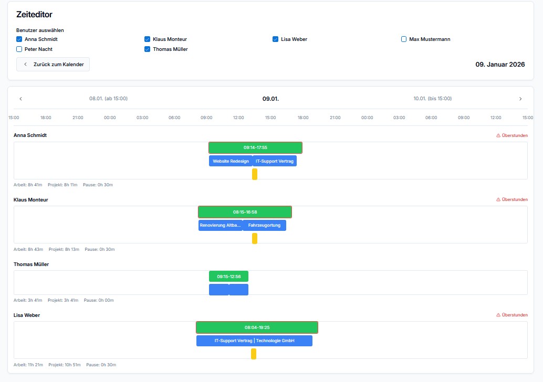543x382 pixels.
Task: Uncheck the Klaus Monteur user checkbox
Action: click(147, 39)
